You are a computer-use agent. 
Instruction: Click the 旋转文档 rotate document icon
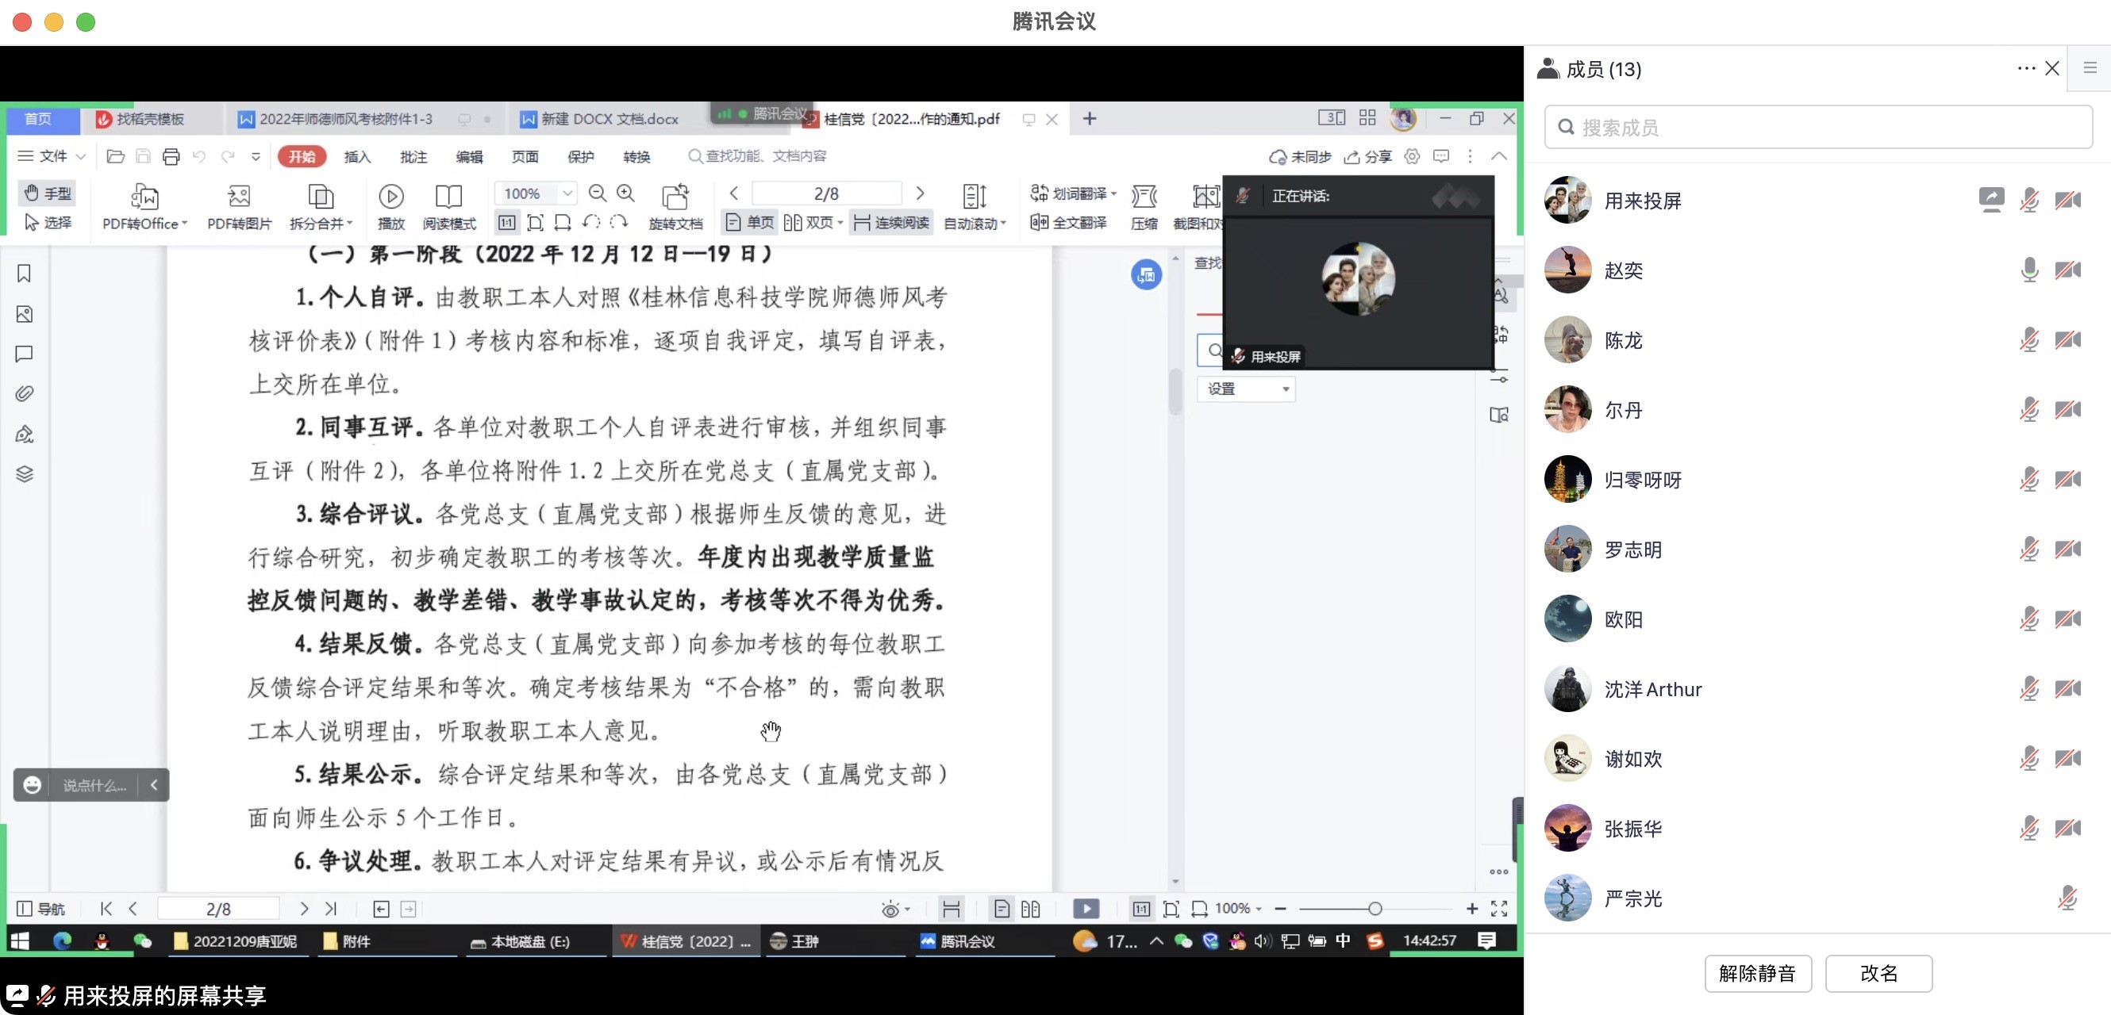(675, 205)
